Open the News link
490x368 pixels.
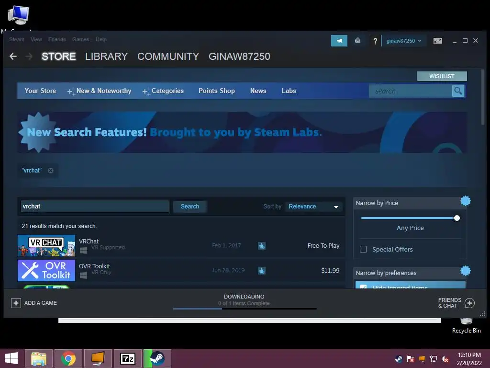coord(258,91)
